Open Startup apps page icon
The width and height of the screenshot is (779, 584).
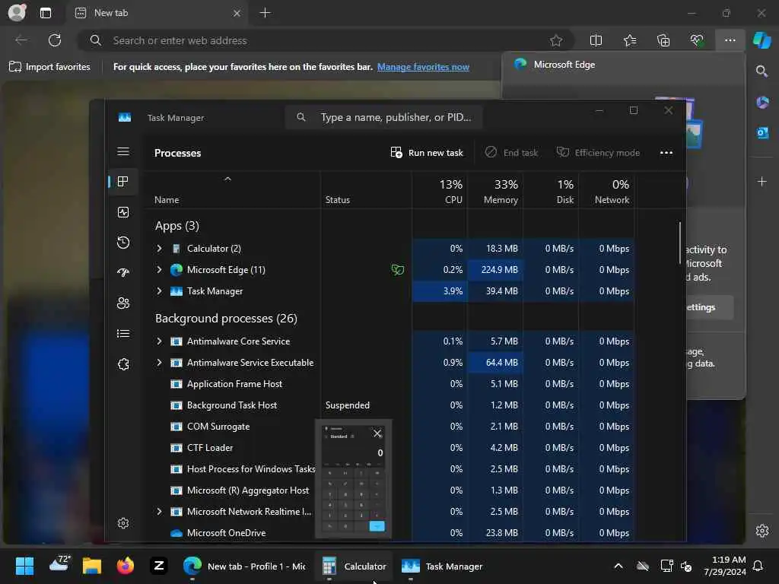pos(123,273)
